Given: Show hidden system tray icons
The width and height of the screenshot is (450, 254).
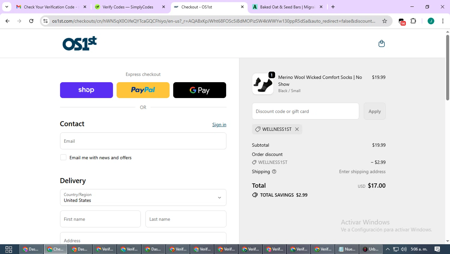Looking at the screenshot, I should pos(388,249).
